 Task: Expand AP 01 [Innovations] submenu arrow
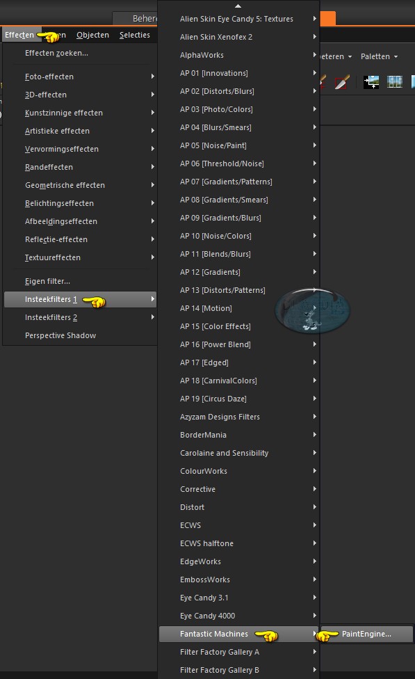(315, 73)
